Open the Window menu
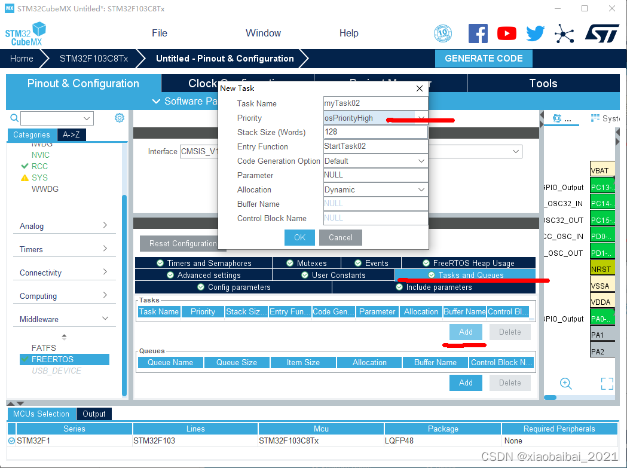The height and width of the screenshot is (468, 627). (263, 33)
